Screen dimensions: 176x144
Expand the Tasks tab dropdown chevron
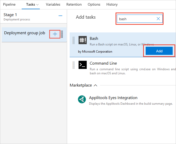coord(38,5)
